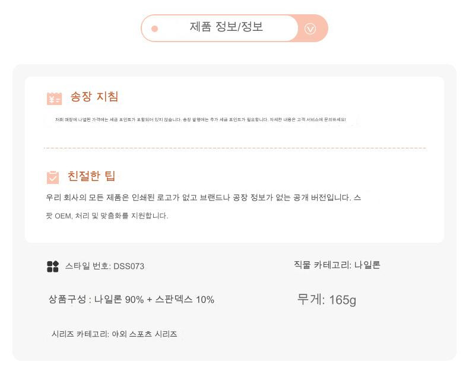The width and height of the screenshot is (469, 368).
Task: Click the 상품구성 label text
Action: pos(68,300)
